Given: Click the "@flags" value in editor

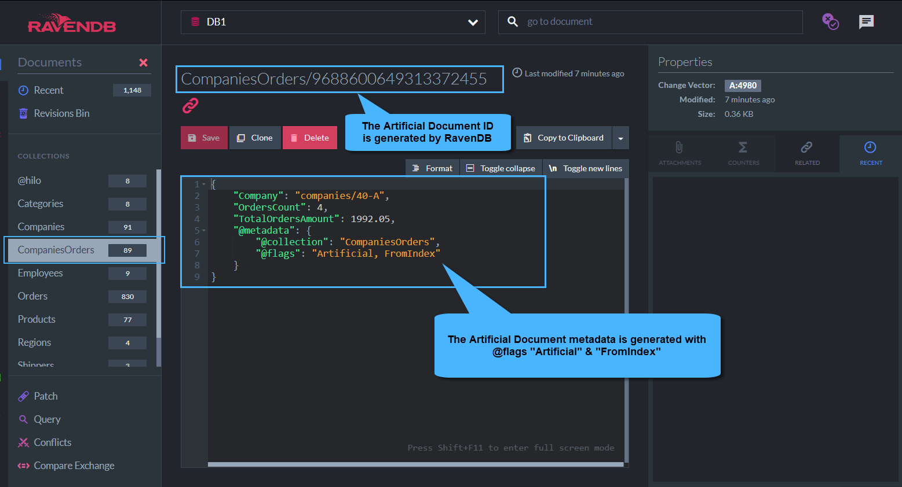Looking at the screenshot, I should click(376, 254).
